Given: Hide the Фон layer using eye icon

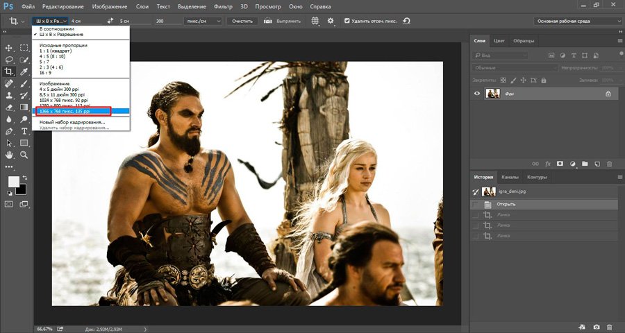Looking at the screenshot, I should pos(476,93).
